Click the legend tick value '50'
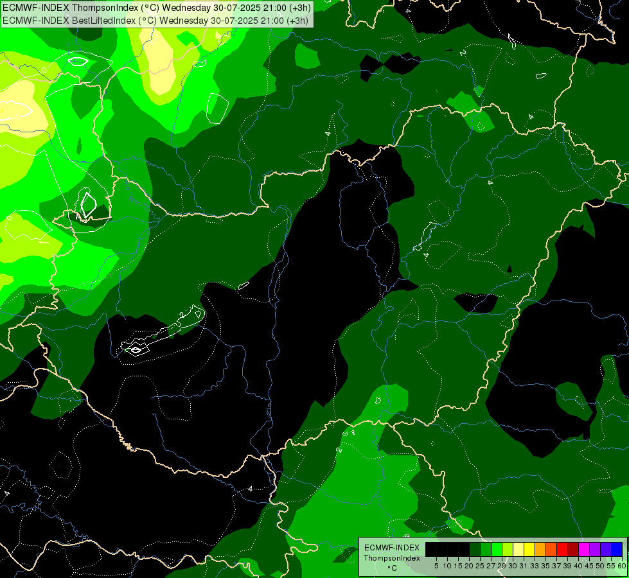Viewport: 629px width, 578px height. point(600,566)
